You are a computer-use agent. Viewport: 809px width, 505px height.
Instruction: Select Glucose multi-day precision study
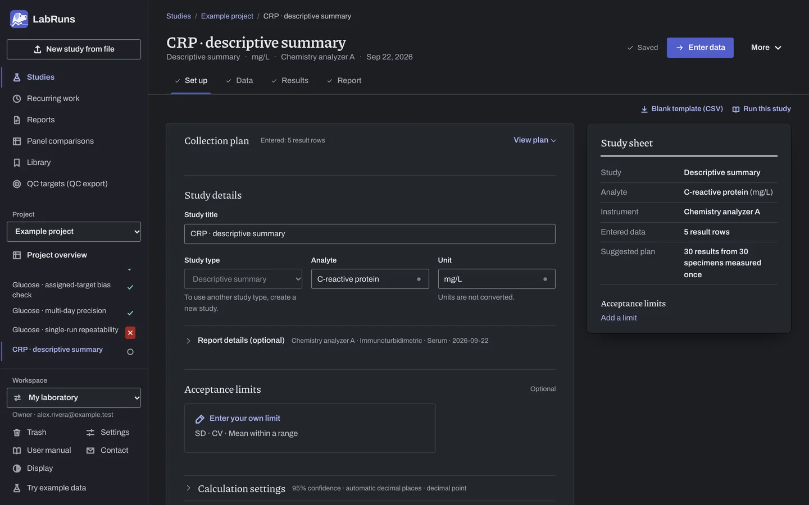coord(59,311)
